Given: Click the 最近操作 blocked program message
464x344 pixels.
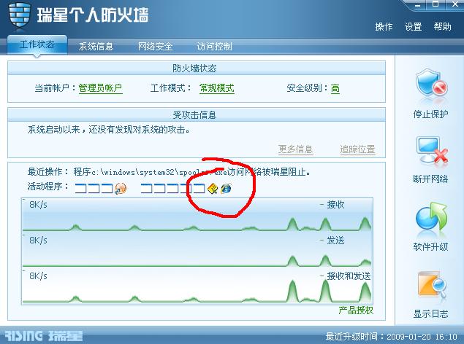Looking at the screenshot, I should 169,172.
